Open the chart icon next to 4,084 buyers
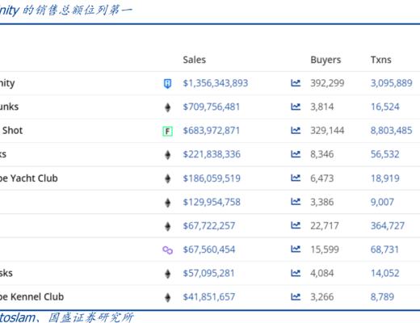Viewport: 420px width, 323px height. pos(296,273)
